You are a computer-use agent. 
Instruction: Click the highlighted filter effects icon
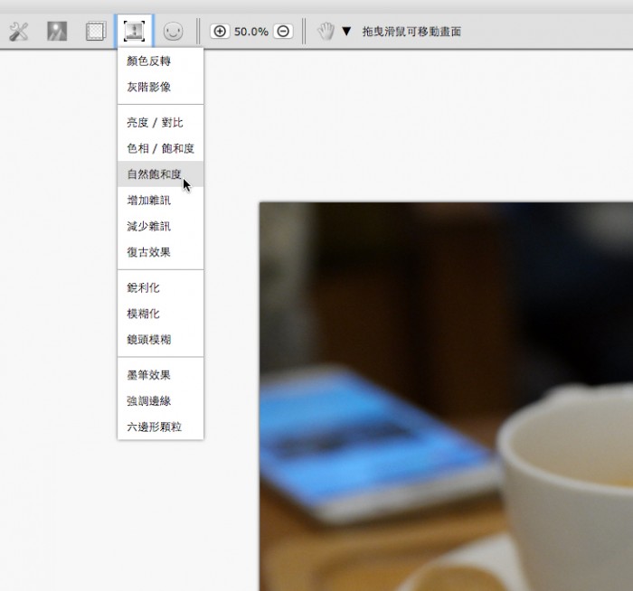click(134, 32)
